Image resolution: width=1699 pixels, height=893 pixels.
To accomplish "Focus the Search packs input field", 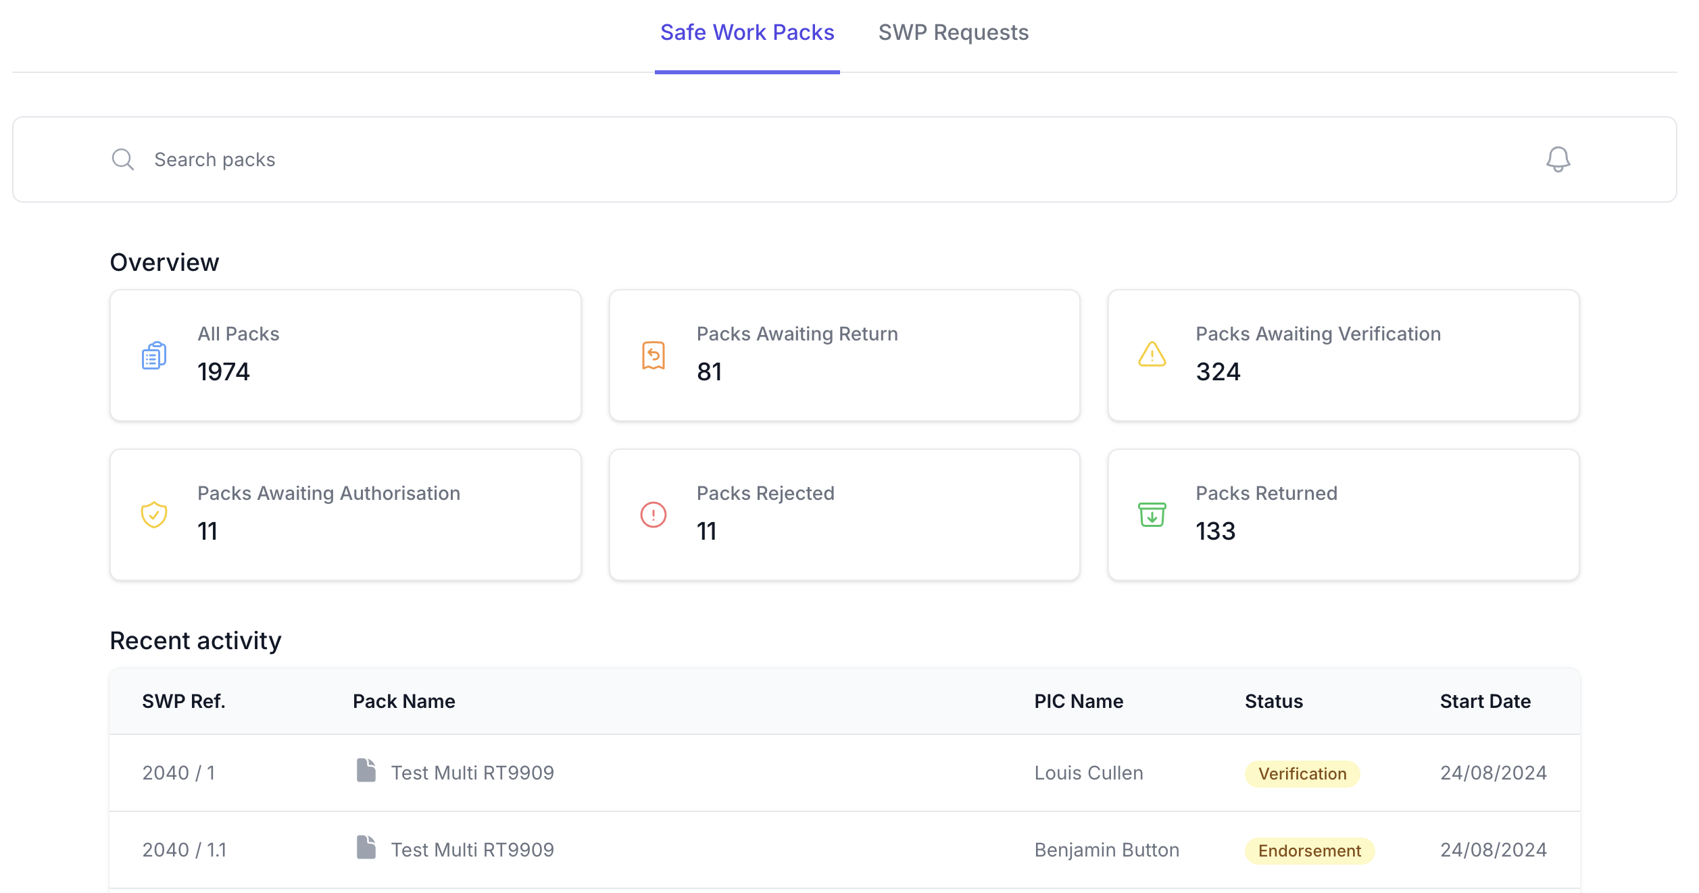I will pyautogui.click(x=811, y=159).
